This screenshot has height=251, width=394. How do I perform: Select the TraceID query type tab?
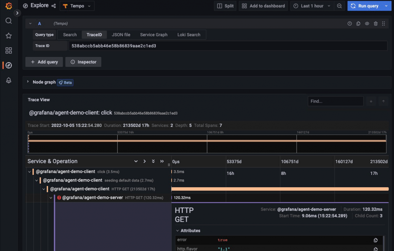coord(94,35)
